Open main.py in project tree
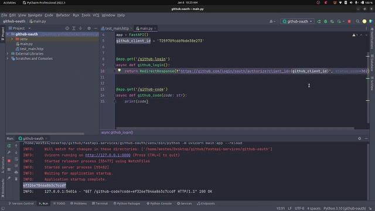This screenshot has height=211, width=375. pyautogui.click(x=26, y=44)
